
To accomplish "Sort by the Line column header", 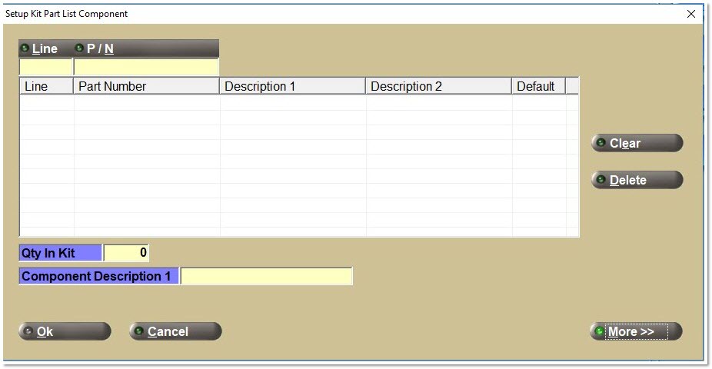I will 46,86.
